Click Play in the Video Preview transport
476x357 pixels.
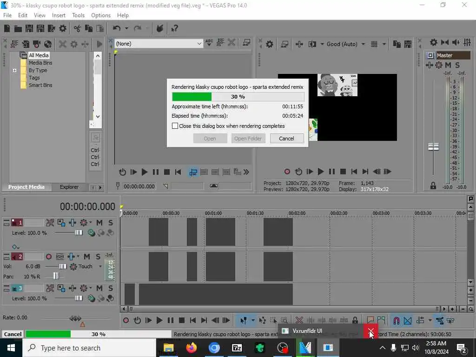[x=320, y=172]
